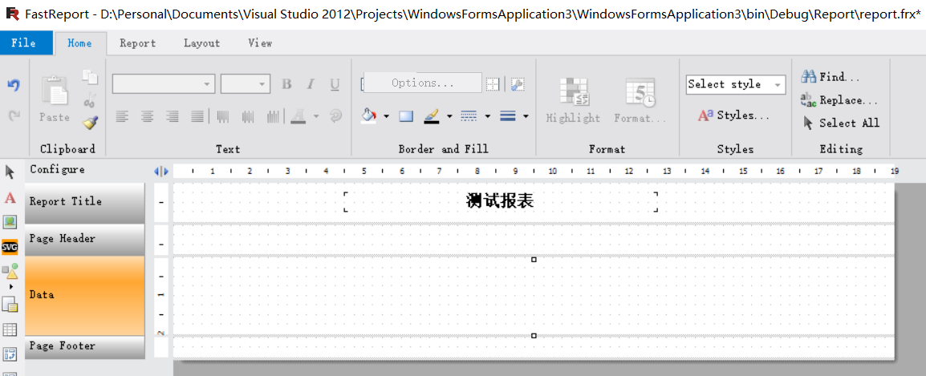Image resolution: width=926 pixels, height=376 pixels.
Task: Select the pointer tool in left toolbar
Action: 10,172
